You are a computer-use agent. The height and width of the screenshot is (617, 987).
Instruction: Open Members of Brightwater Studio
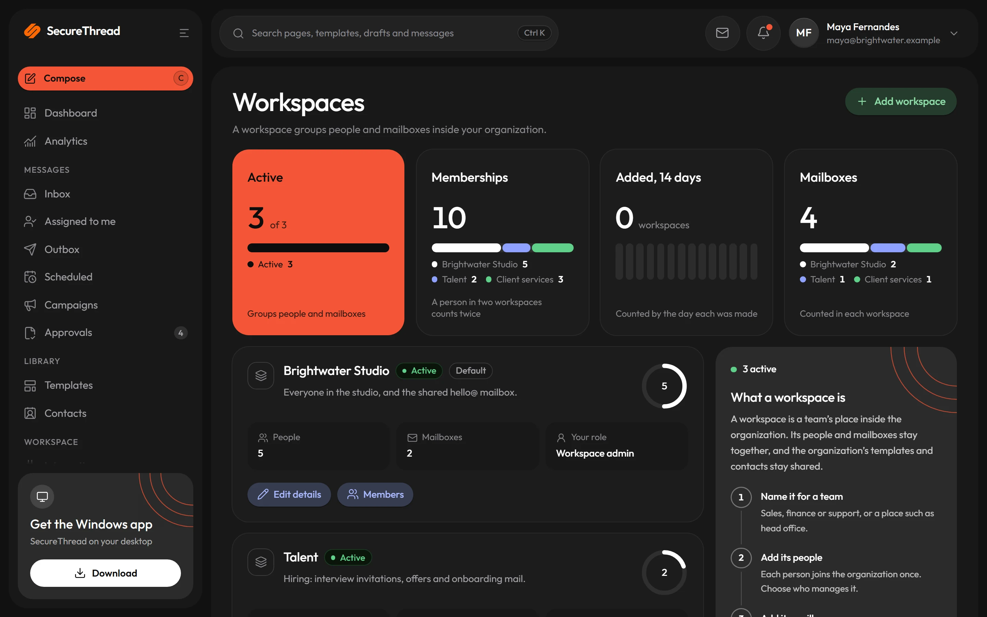[375, 495]
